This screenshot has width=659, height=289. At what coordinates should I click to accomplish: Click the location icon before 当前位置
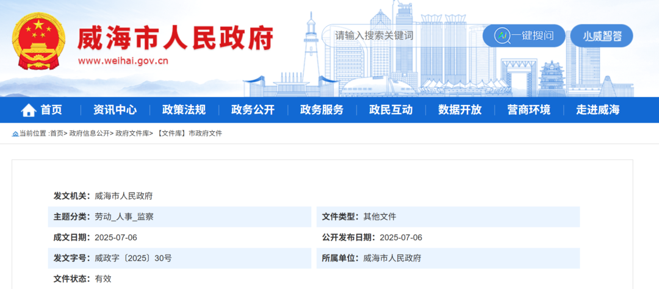(15, 134)
